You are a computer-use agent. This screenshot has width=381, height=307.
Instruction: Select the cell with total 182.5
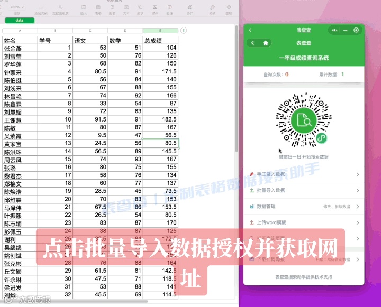pos(161,119)
